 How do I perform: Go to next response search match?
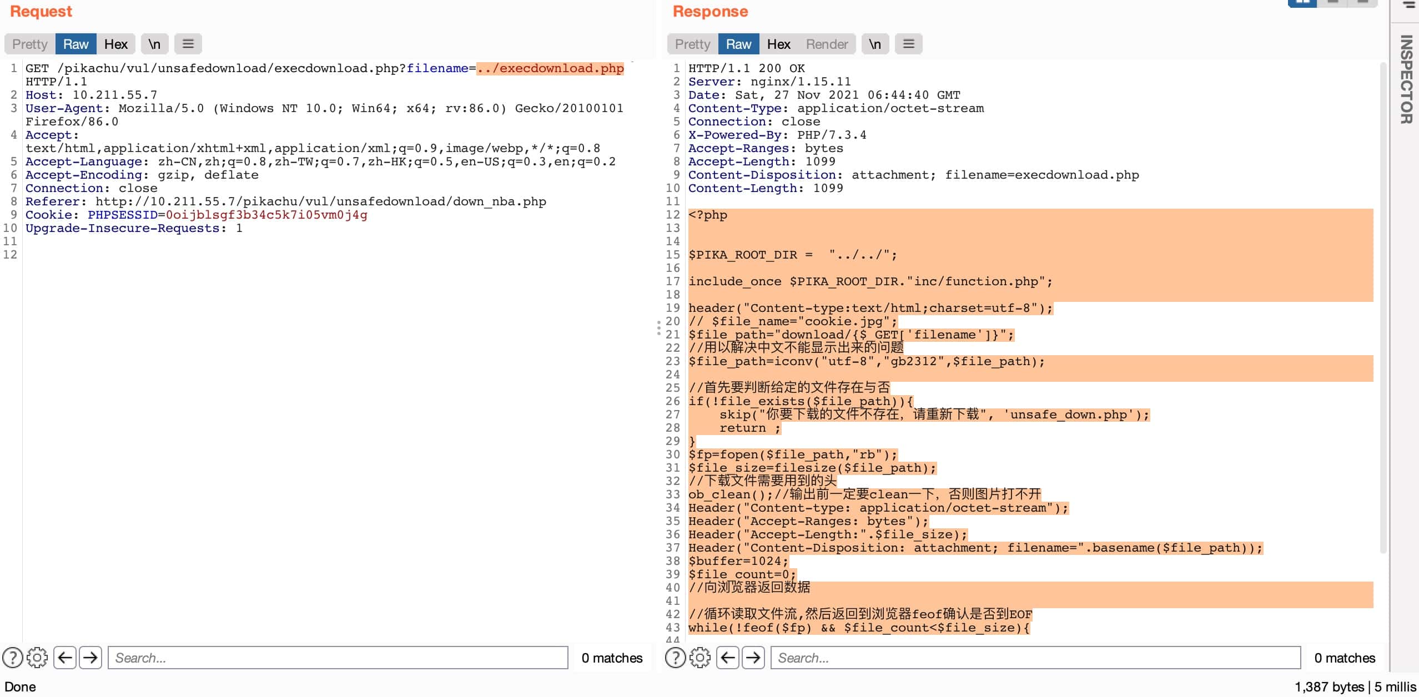[753, 658]
